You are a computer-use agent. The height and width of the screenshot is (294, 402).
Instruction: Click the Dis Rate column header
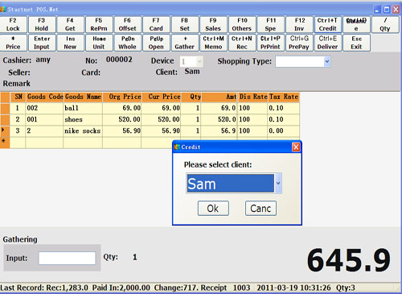(x=252, y=97)
